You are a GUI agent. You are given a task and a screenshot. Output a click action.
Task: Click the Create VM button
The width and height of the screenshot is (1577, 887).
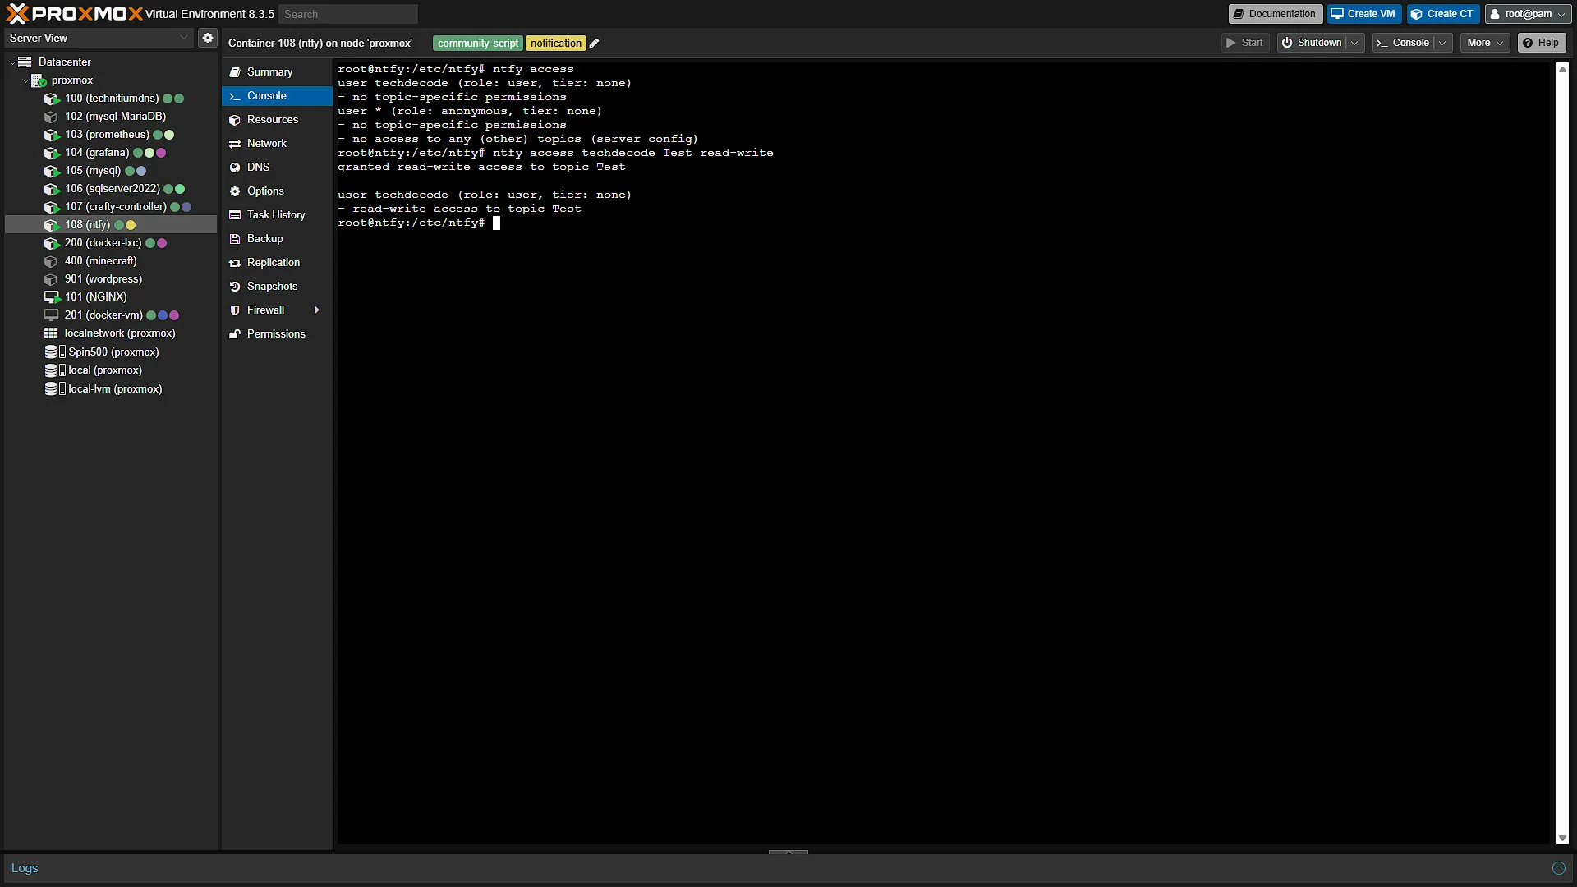click(1363, 14)
